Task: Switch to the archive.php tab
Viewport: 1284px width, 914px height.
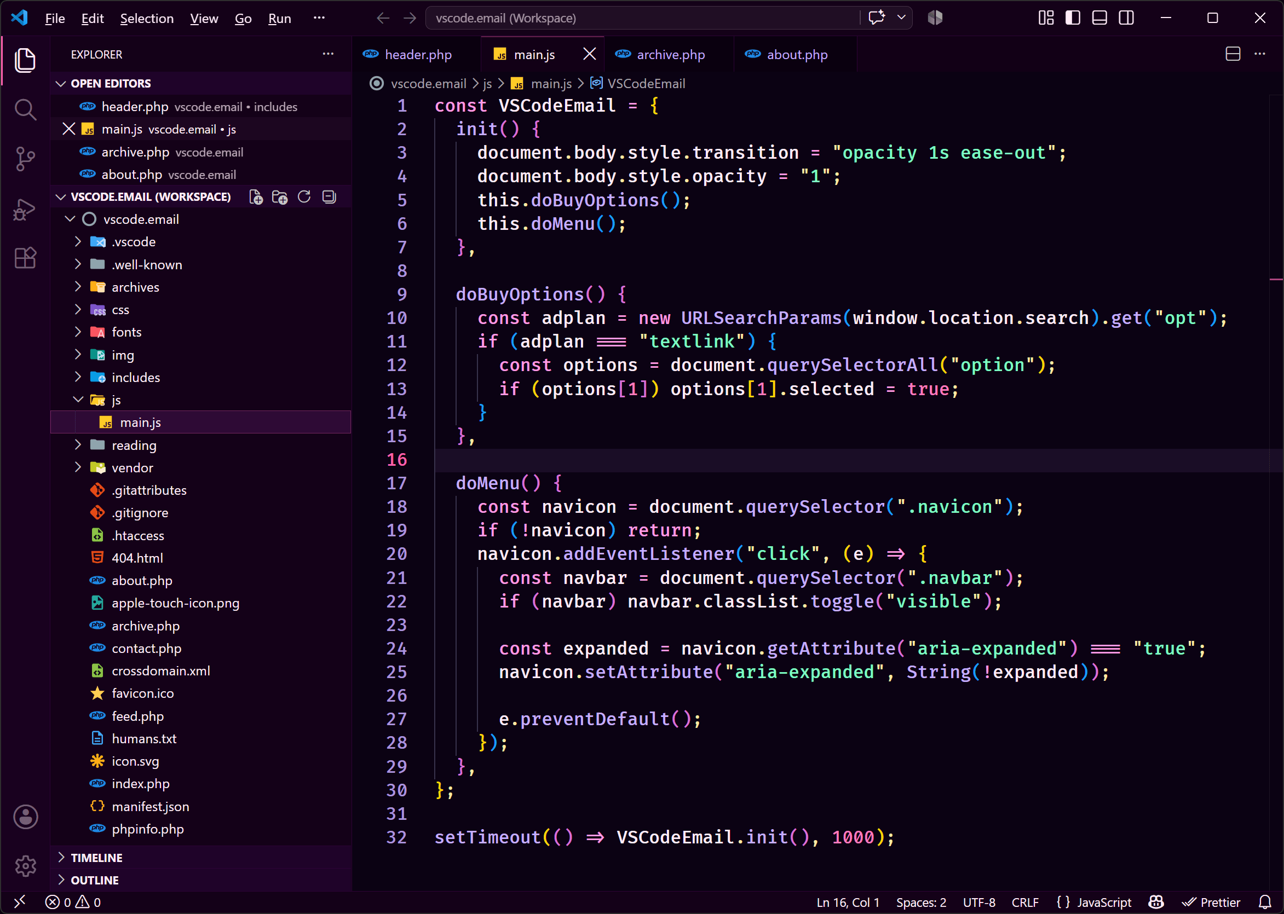Action: (670, 55)
